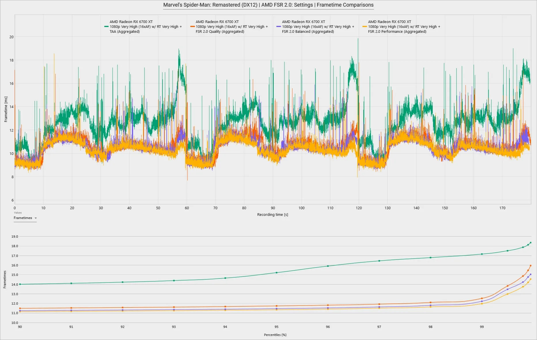Click the orange data point at percentile 98

[430, 302]
